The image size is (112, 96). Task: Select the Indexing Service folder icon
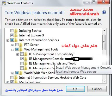point(16,31)
